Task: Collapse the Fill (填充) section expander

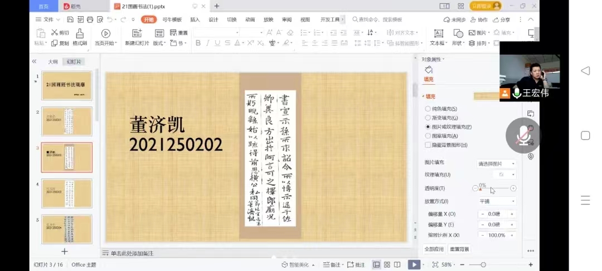Action: click(424, 96)
